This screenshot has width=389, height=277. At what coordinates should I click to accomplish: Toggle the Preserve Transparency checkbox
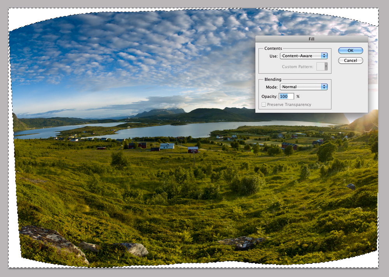coord(264,105)
